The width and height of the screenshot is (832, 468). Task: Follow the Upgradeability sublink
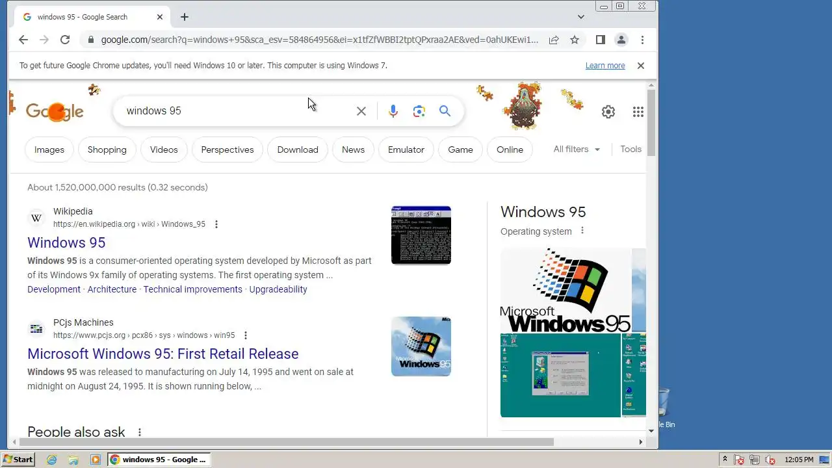point(278,289)
